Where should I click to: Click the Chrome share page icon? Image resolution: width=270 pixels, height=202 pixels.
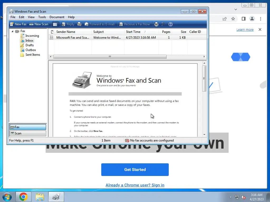click(x=225, y=19)
